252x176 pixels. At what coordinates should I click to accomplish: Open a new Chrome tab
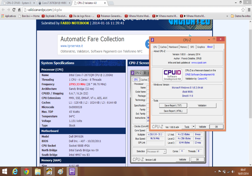point(111,3)
